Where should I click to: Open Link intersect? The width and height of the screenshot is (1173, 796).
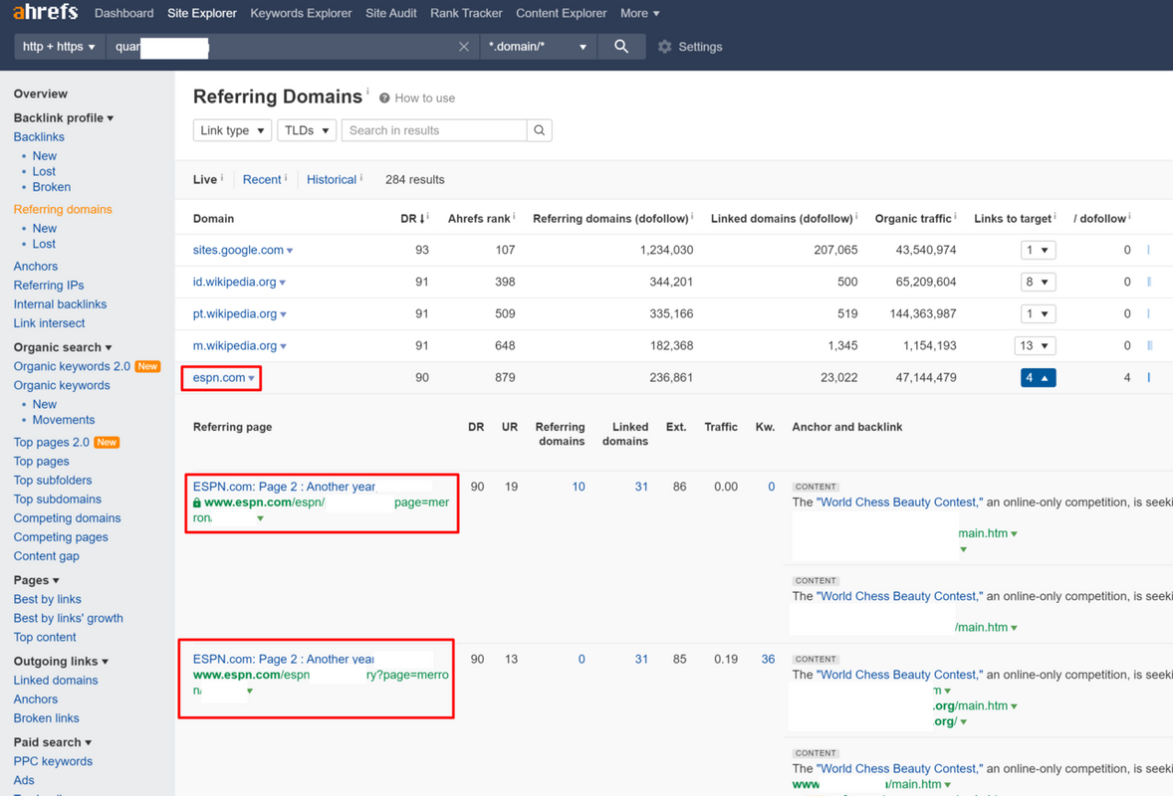(x=50, y=323)
